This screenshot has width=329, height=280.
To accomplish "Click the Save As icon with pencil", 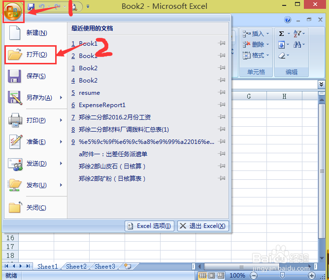I will pos(15,98).
